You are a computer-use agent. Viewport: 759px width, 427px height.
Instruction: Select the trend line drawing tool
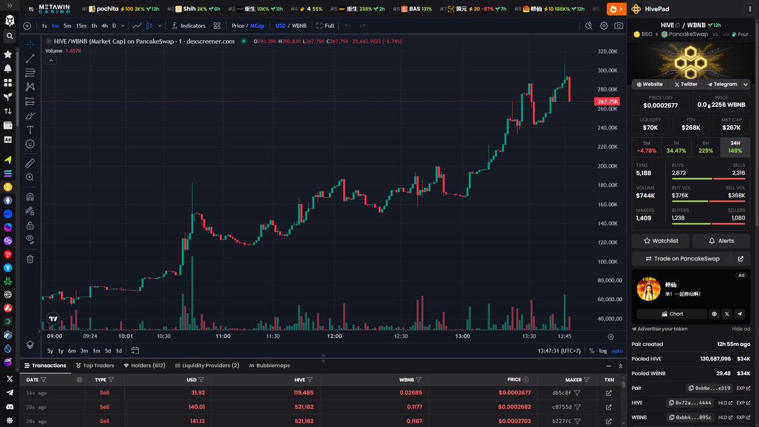pos(30,59)
